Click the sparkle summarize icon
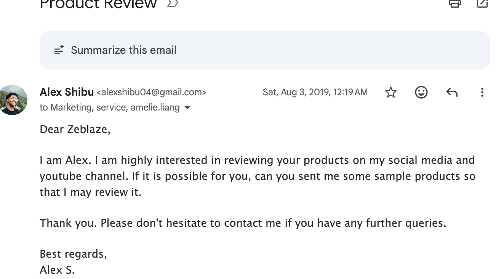496x279 pixels. tap(59, 50)
